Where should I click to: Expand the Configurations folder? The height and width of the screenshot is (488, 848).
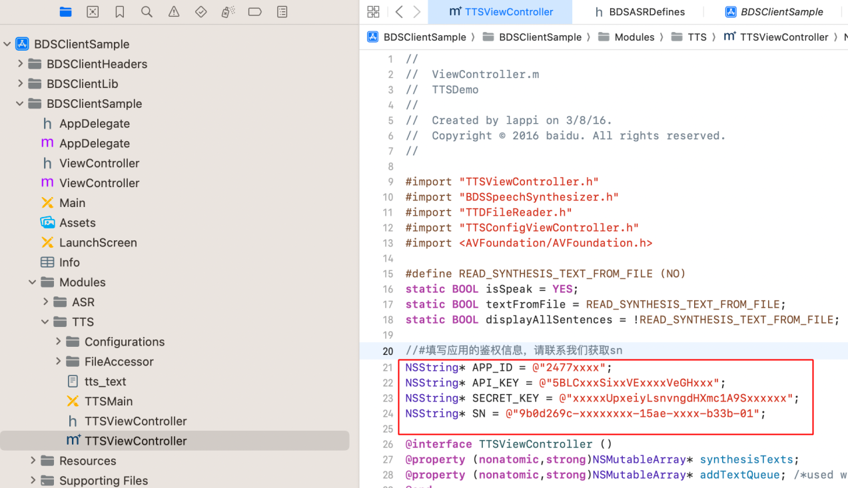point(58,342)
